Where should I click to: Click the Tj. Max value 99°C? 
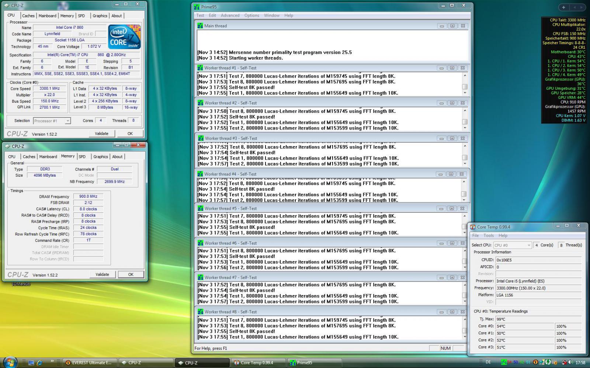538,319
